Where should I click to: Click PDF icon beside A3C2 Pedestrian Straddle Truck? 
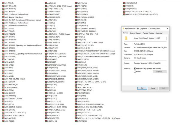3,26
